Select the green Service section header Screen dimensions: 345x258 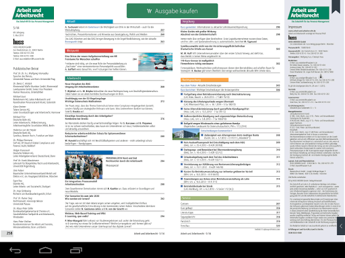pyautogui.click(x=204, y=198)
